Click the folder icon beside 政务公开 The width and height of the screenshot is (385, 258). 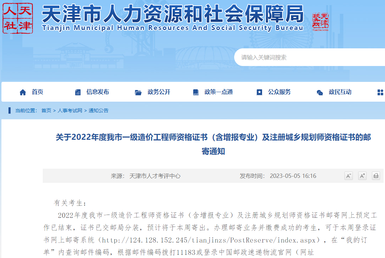(138, 92)
